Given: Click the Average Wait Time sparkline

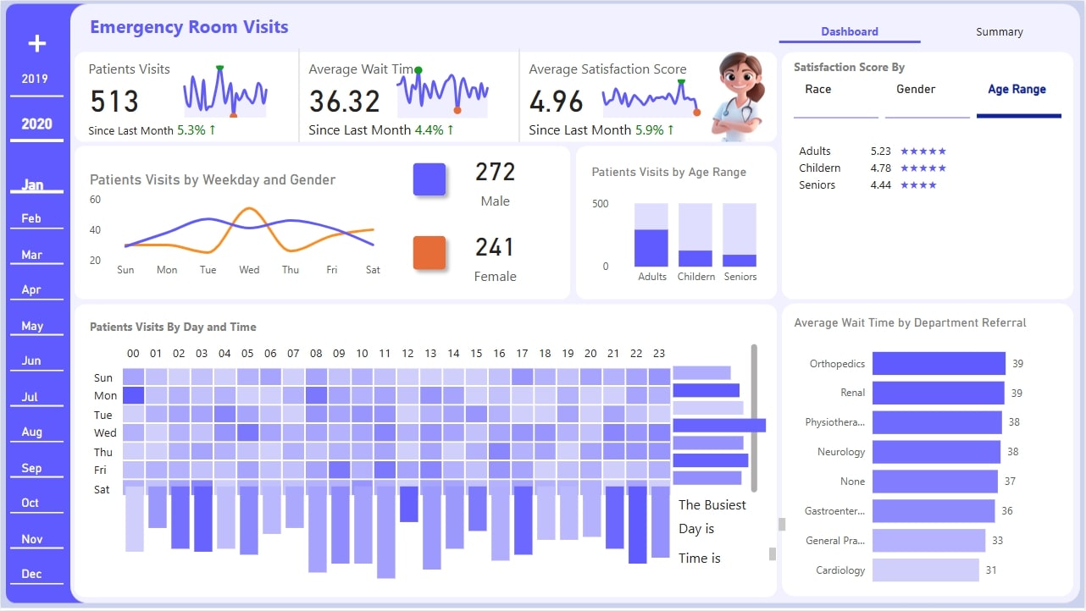Looking at the screenshot, I should click(x=441, y=91).
